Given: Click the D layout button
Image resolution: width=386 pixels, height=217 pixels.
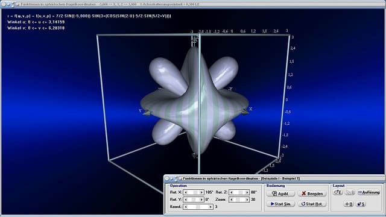Looking at the screenshot, I should coord(349,204).
